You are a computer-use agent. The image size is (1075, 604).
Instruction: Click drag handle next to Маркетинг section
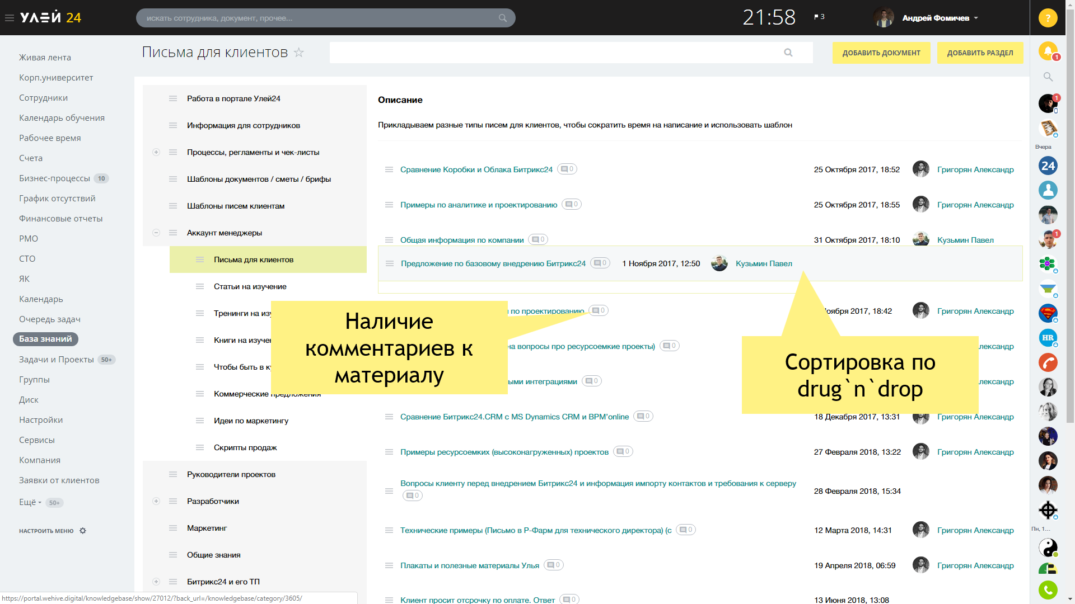173,528
